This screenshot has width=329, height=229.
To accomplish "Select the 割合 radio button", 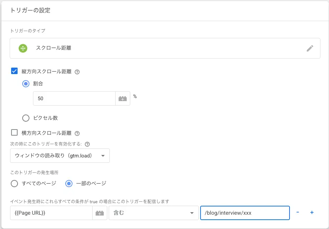I will coord(26,84).
